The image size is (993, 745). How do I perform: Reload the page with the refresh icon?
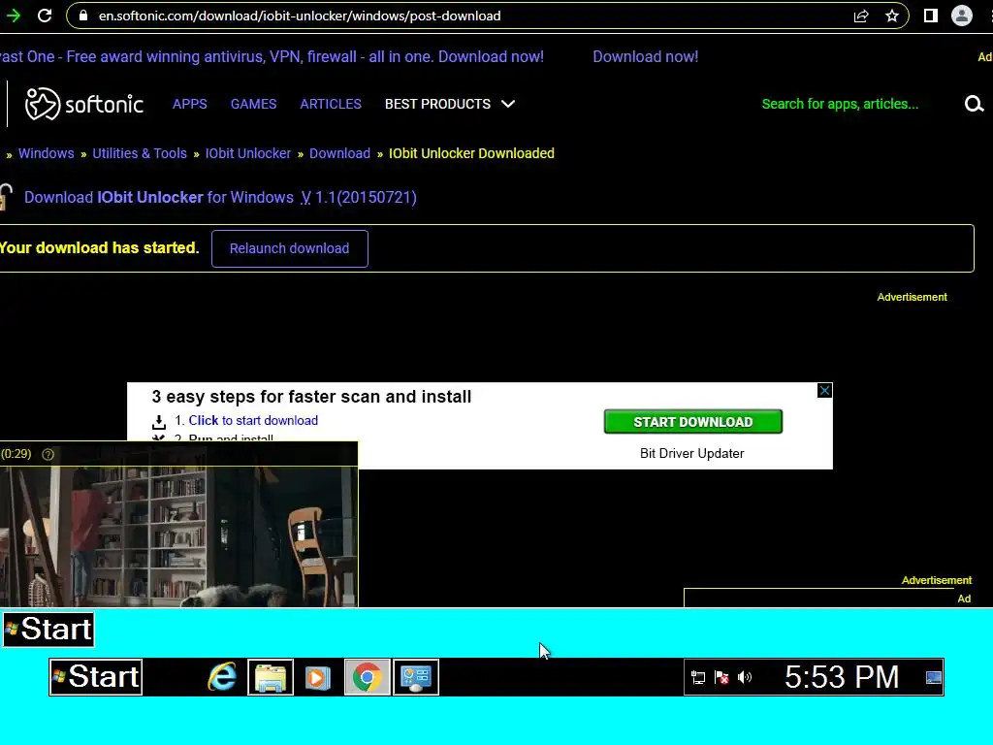click(45, 16)
